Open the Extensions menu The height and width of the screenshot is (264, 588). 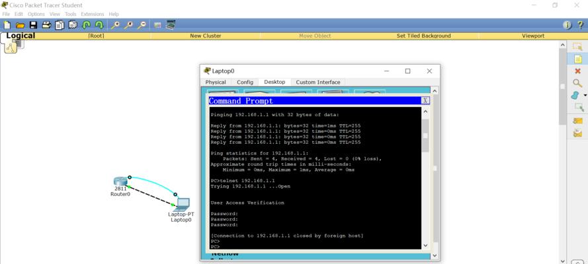tap(92, 15)
